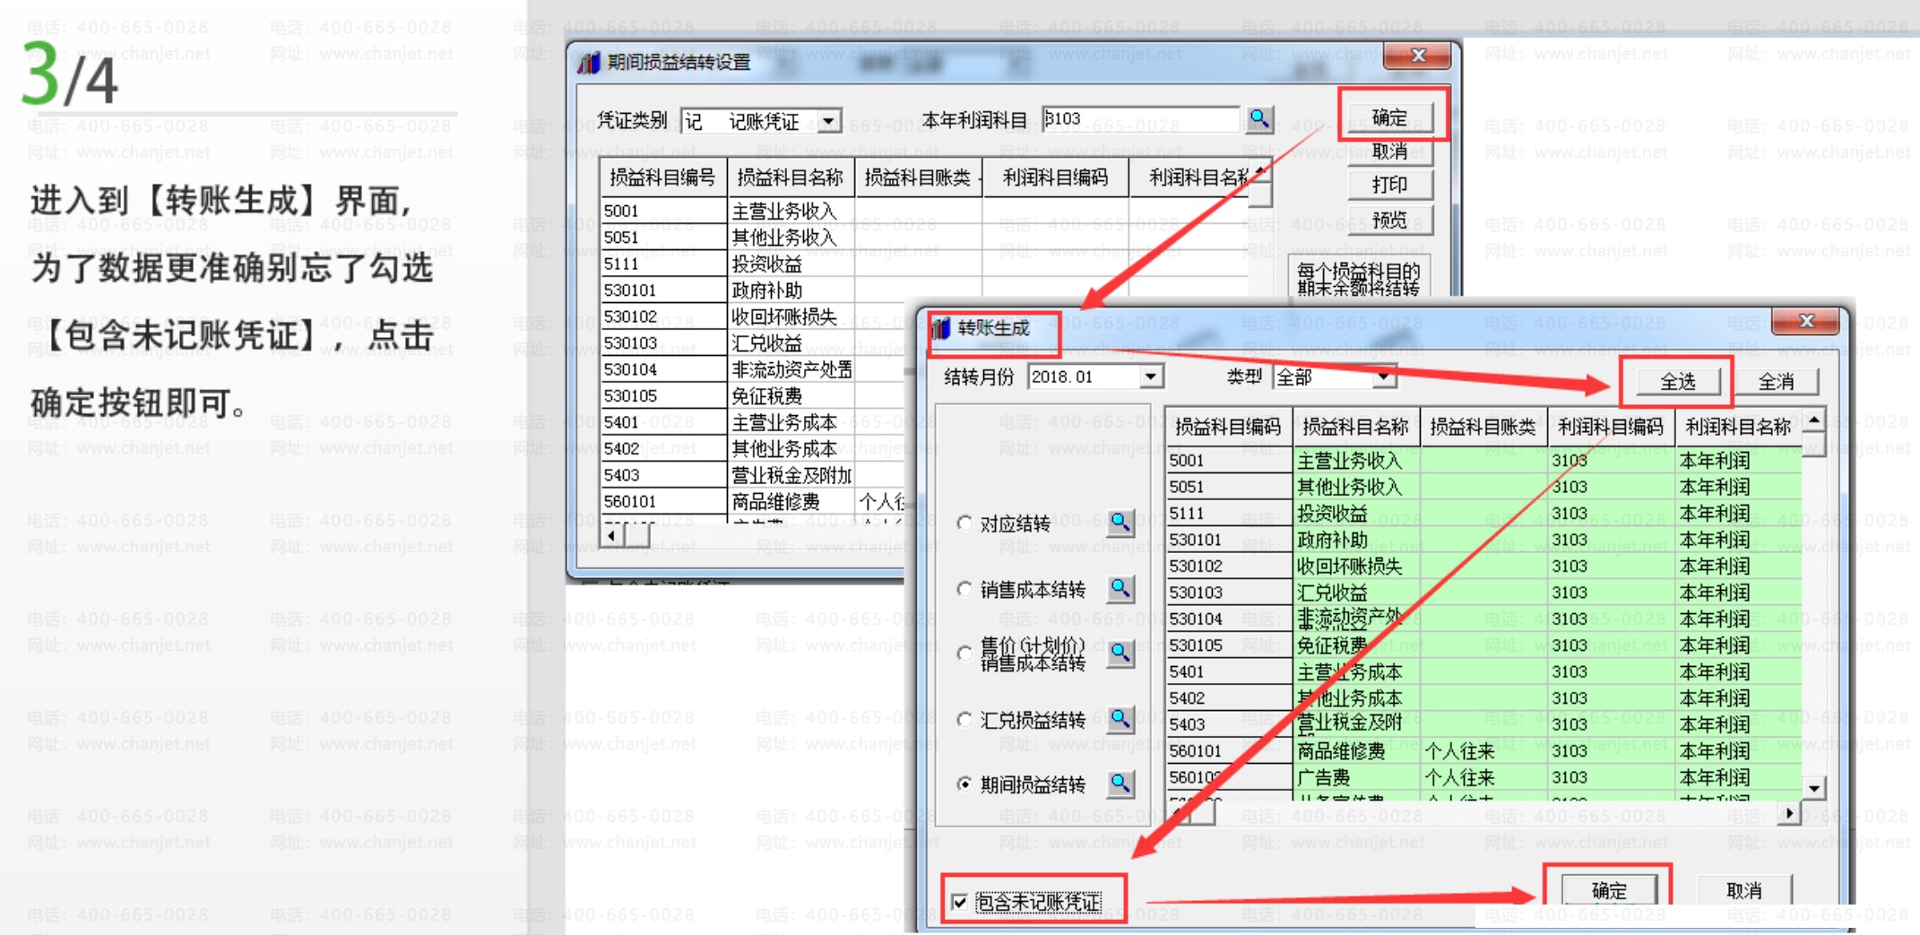
Task: Click the 全消 button
Action: (x=1776, y=382)
